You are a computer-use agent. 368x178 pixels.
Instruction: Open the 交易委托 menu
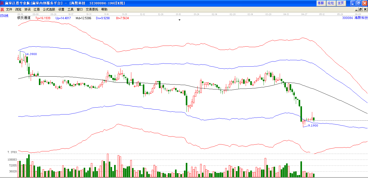(92, 9)
